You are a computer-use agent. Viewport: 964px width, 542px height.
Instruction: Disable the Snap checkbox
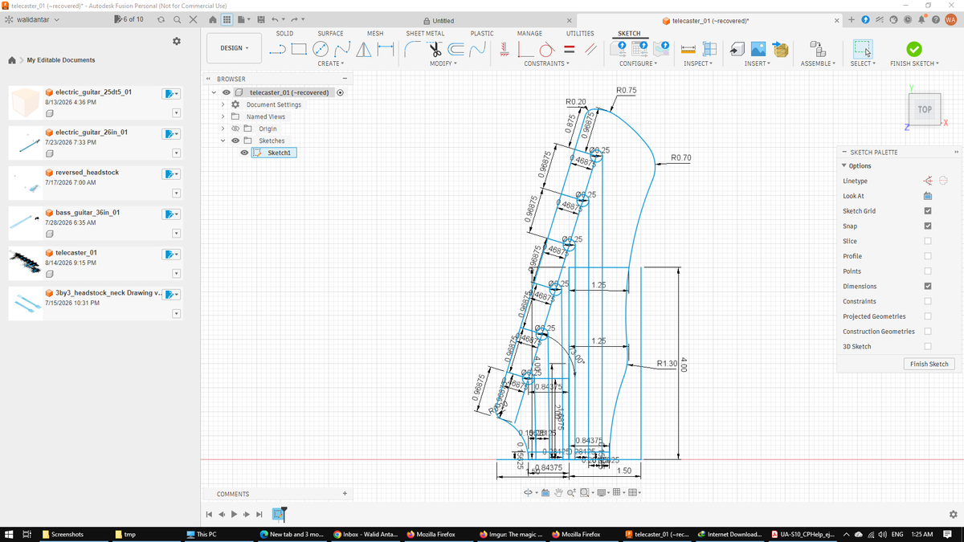pyautogui.click(x=928, y=226)
